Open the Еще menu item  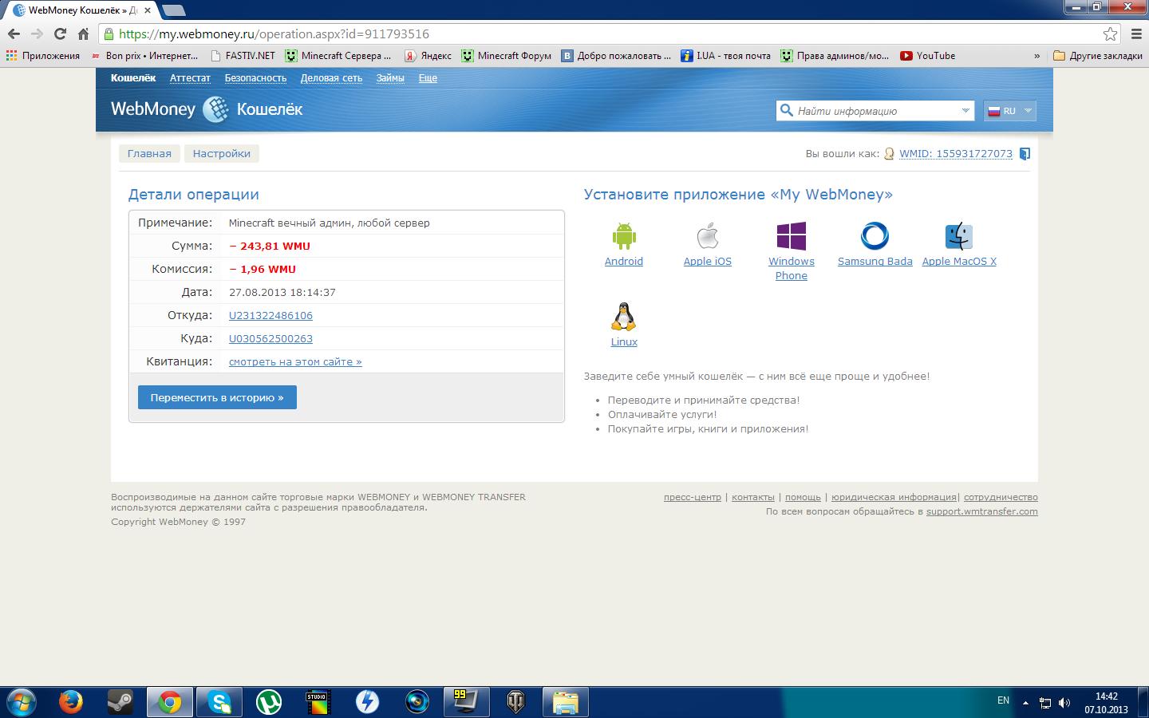(x=428, y=77)
